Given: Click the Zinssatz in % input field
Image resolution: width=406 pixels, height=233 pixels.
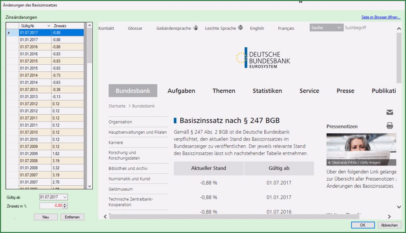Looking at the screenshot, I should coord(51,206).
